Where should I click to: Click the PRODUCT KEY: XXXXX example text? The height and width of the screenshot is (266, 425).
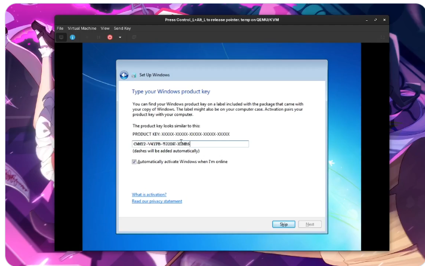coord(181,134)
